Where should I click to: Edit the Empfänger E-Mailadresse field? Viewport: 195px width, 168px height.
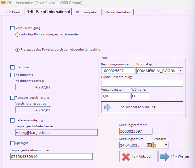point(56,133)
